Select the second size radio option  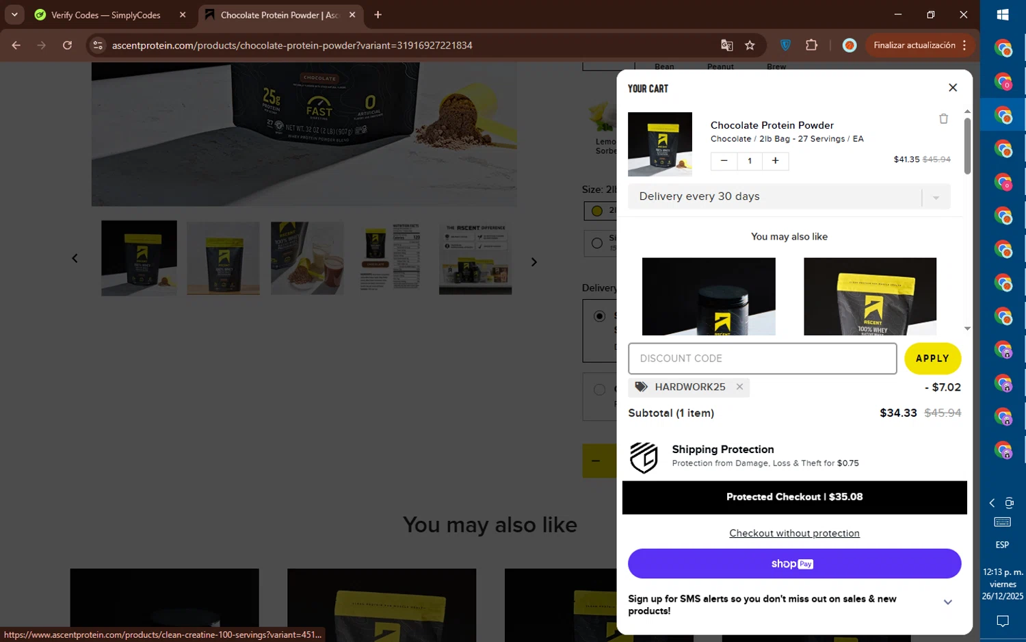tap(597, 243)
